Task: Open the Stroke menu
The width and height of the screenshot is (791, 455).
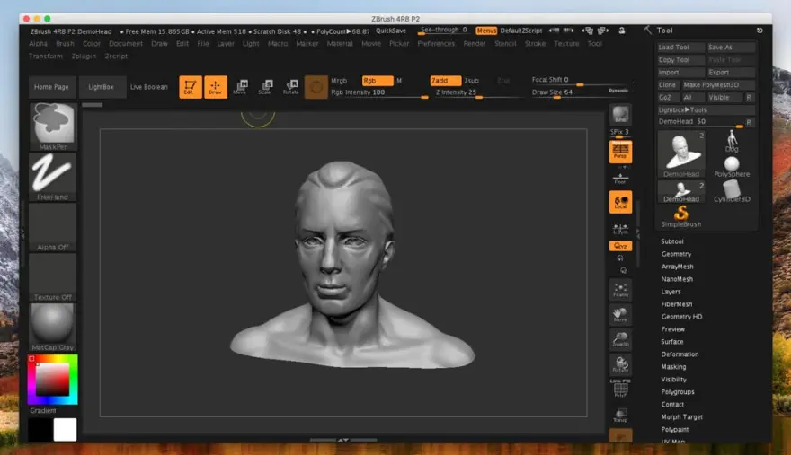Action: click(x=535, y=44)
